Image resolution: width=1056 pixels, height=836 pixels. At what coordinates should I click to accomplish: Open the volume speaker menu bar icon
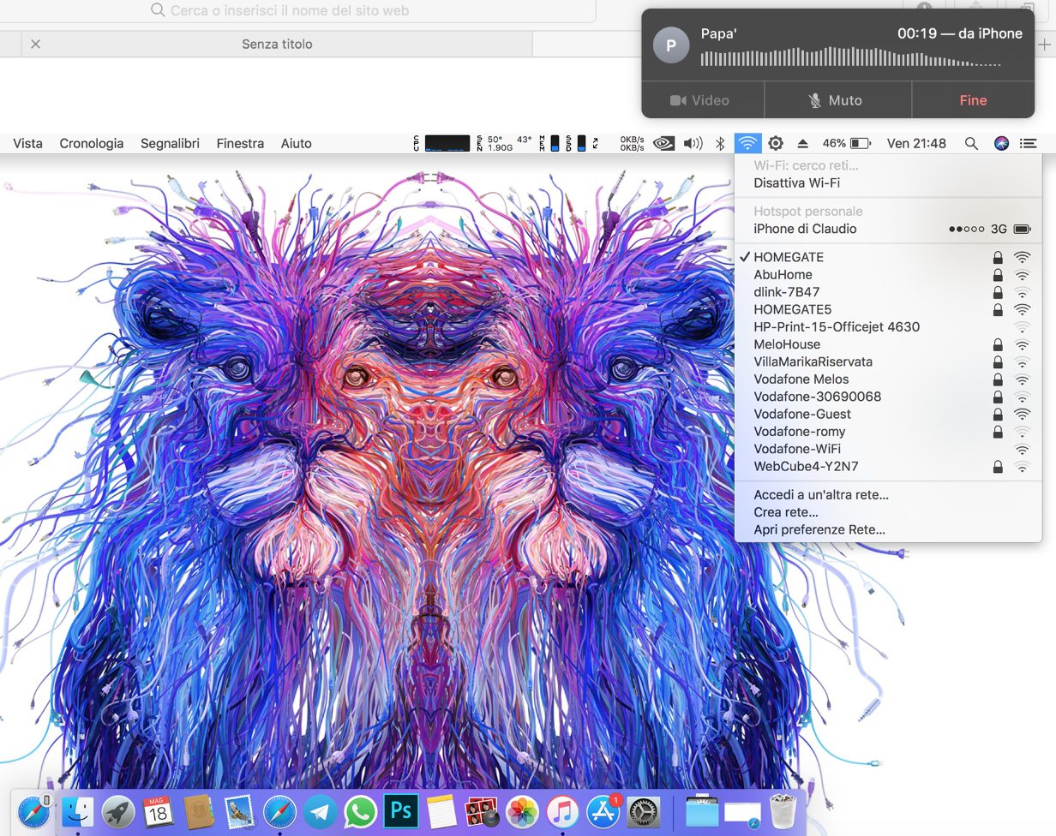(x=693, y=143)
